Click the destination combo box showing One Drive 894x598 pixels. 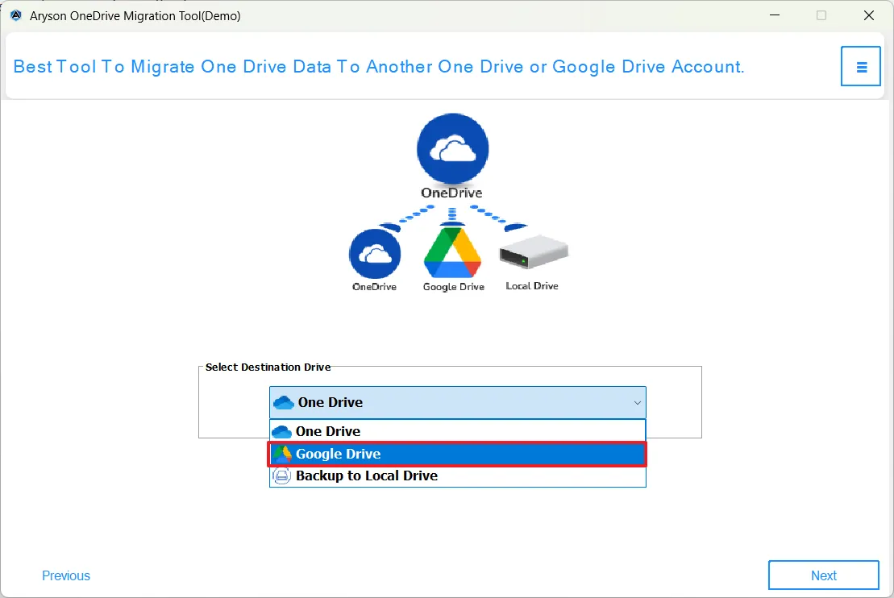(451, 402)
